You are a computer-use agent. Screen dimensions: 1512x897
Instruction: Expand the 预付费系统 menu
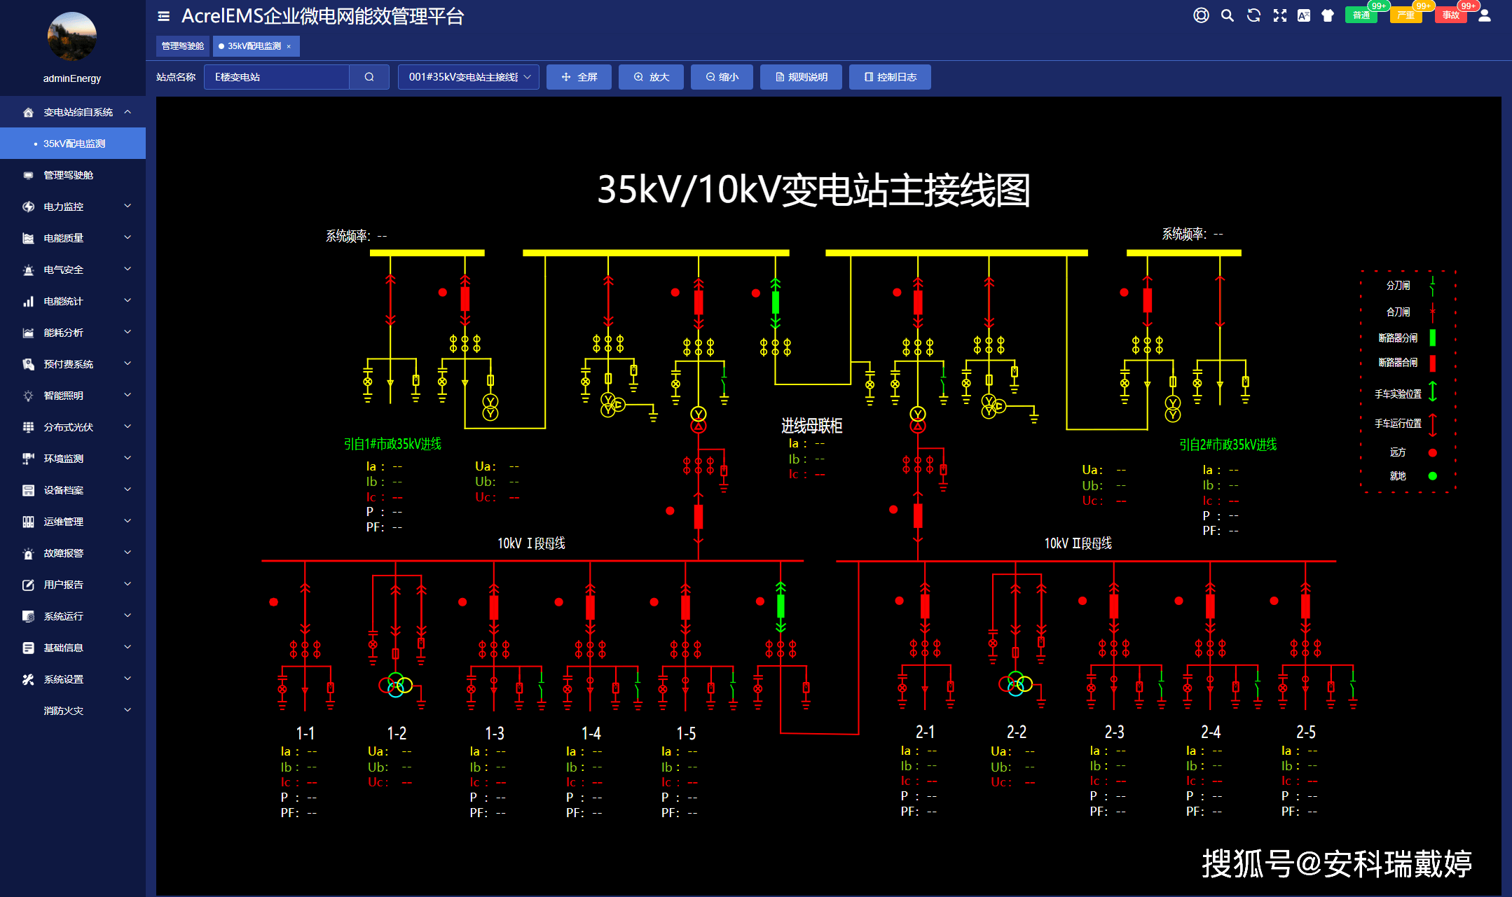(73, 364)
